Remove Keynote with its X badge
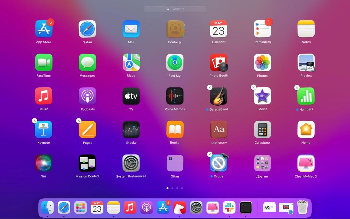Image resolution: width=350 pixels, height=219 pixels. (34, 121)
